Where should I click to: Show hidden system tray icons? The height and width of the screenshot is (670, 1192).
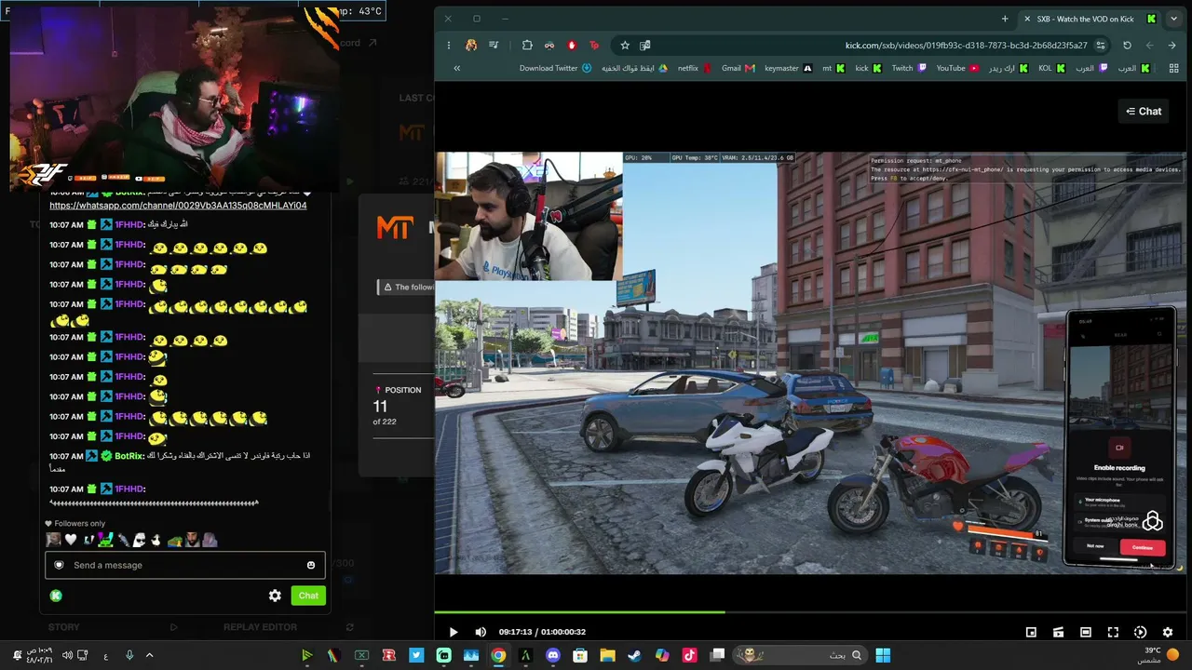pos(149,655)
